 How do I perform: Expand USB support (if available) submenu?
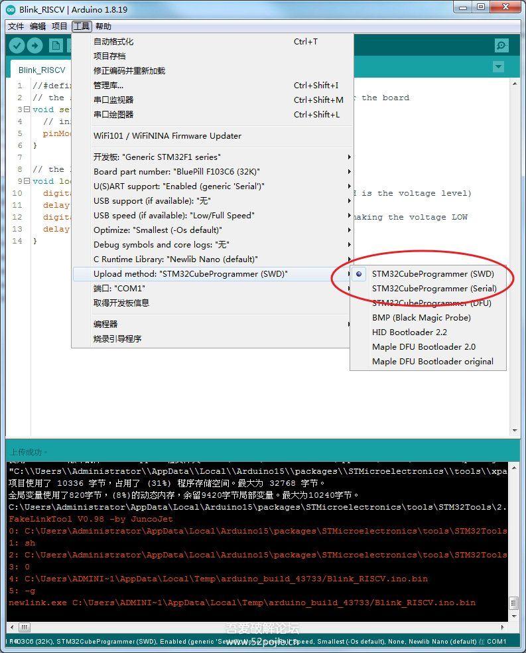tap(212, 200)
